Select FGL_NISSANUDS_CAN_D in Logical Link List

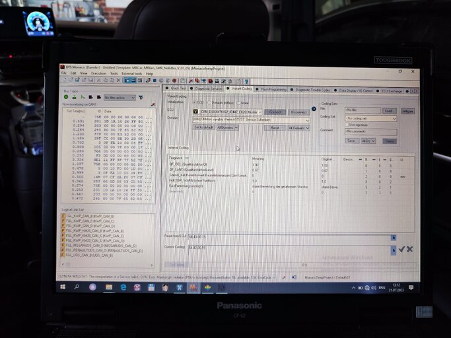coord(98,246)
